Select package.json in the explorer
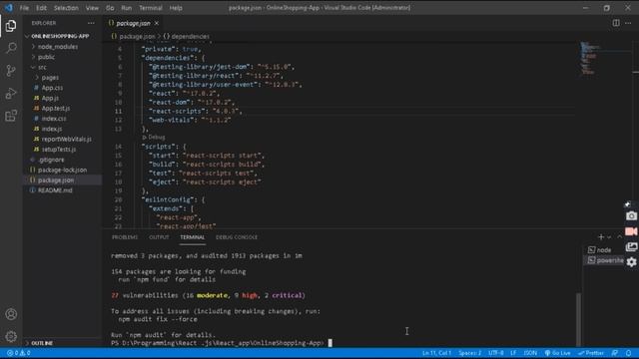 pyautogui.click(x=56, y=179)
